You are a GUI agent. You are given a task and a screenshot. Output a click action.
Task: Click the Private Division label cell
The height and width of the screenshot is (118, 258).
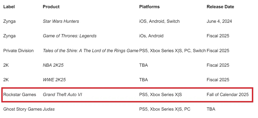click(x=18, y=51)
